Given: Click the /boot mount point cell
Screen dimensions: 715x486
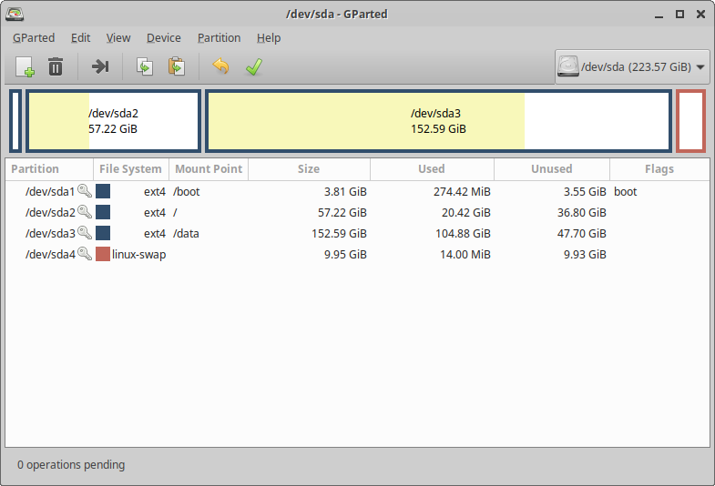Looking at the screenshot, I should click(x=186, y=192).
